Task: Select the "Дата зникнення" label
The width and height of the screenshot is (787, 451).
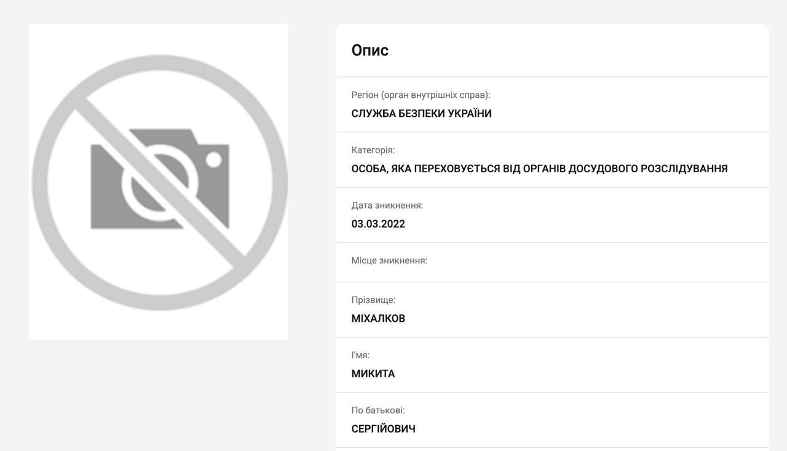Action: [387, 206]
